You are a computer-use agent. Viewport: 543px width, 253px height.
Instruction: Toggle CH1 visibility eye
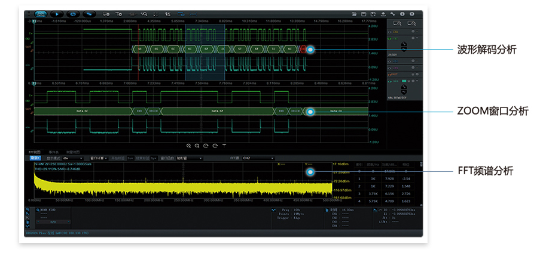(x=389, y=32)
